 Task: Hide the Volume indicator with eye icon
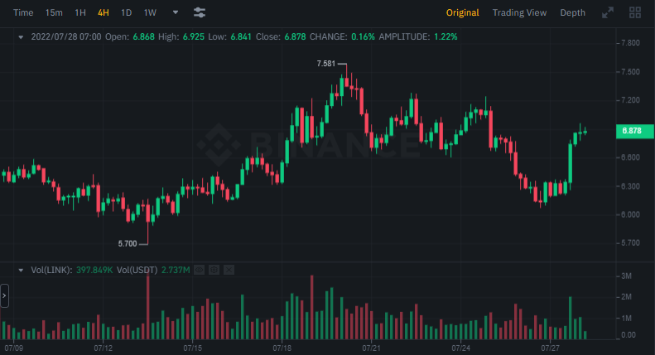pos(199,270)
